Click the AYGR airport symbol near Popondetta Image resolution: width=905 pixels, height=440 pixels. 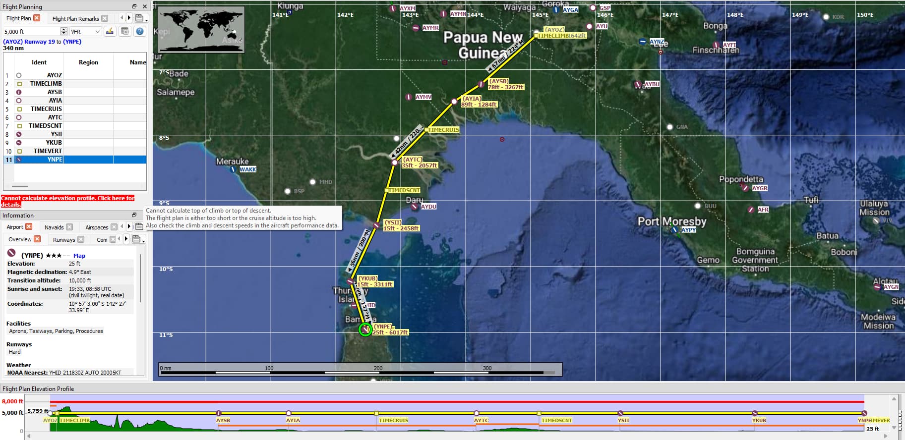(x=745, y=188)
